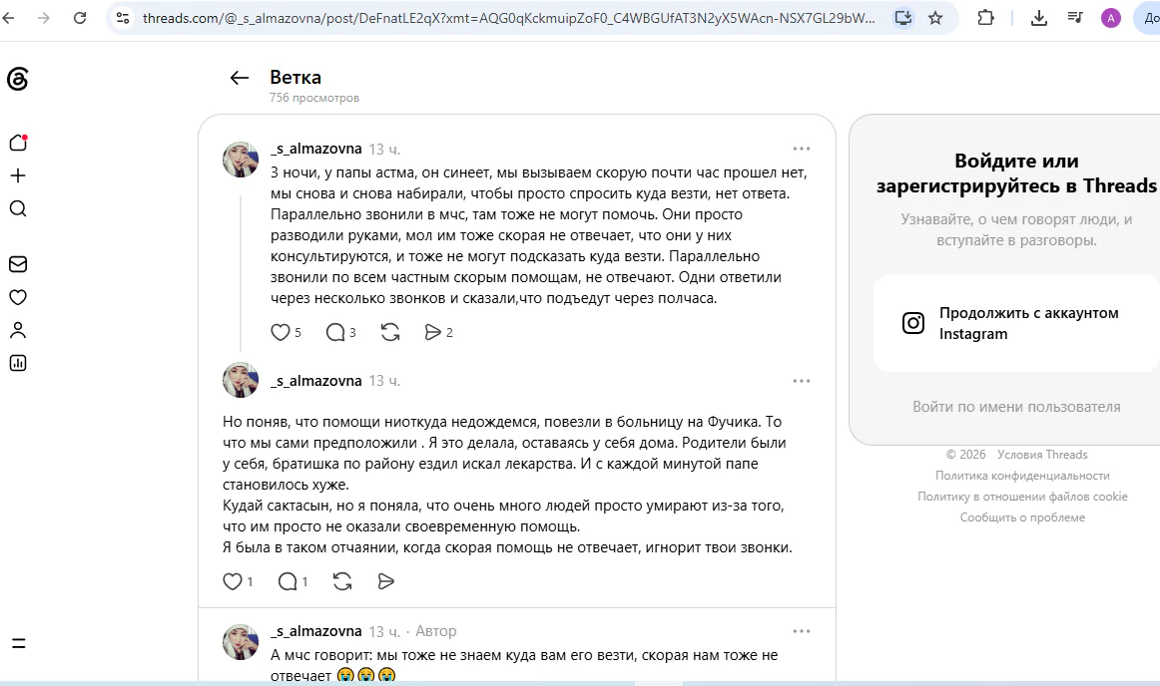This screenshot has width=1160, height=686.
Task: Like the second post with 1 like
Action: pos(233,581)
